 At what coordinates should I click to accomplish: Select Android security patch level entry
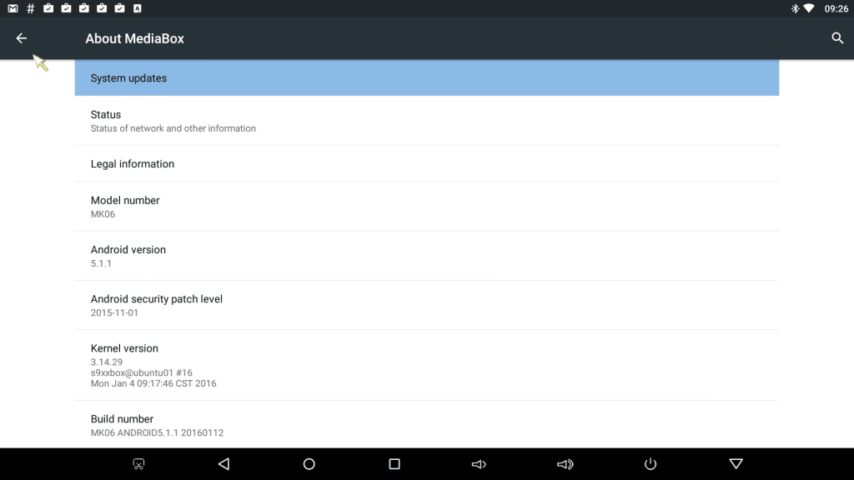(x=426, y=305)
